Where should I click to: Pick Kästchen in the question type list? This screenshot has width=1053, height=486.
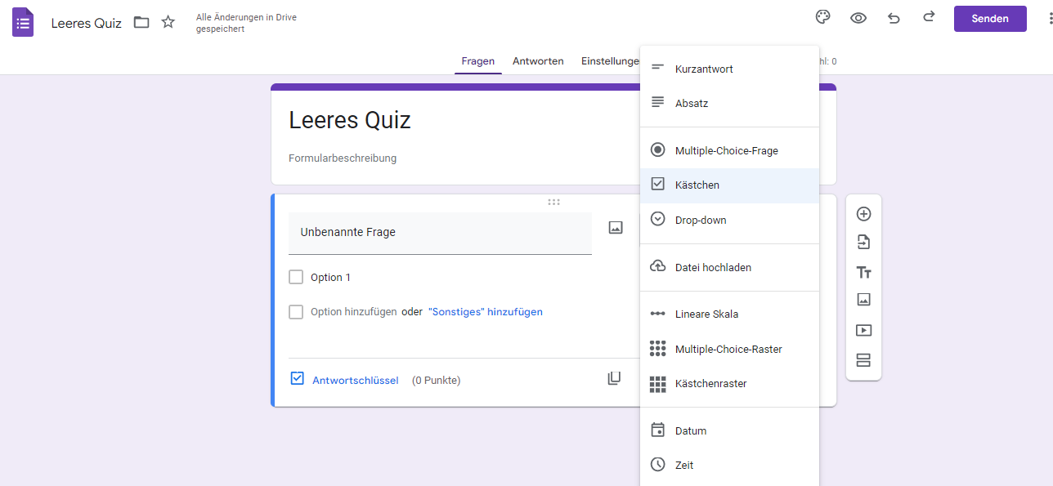pyautogui.click(x=697, y=185)
